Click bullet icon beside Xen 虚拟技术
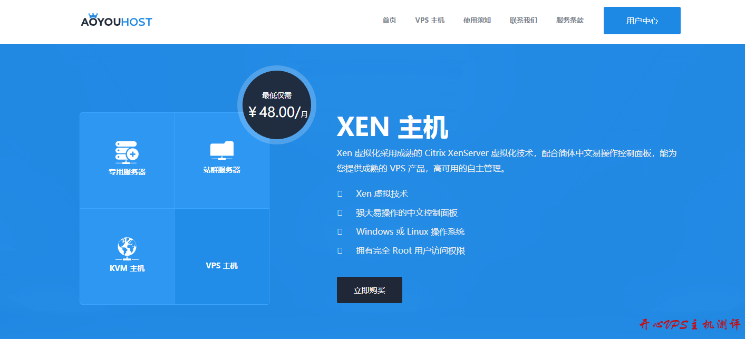This screenshot has height=339, width=745. (340, 194)
